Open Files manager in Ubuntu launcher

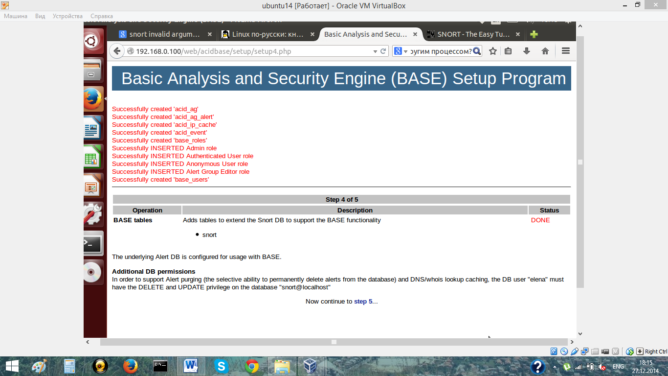coord(93,70)
